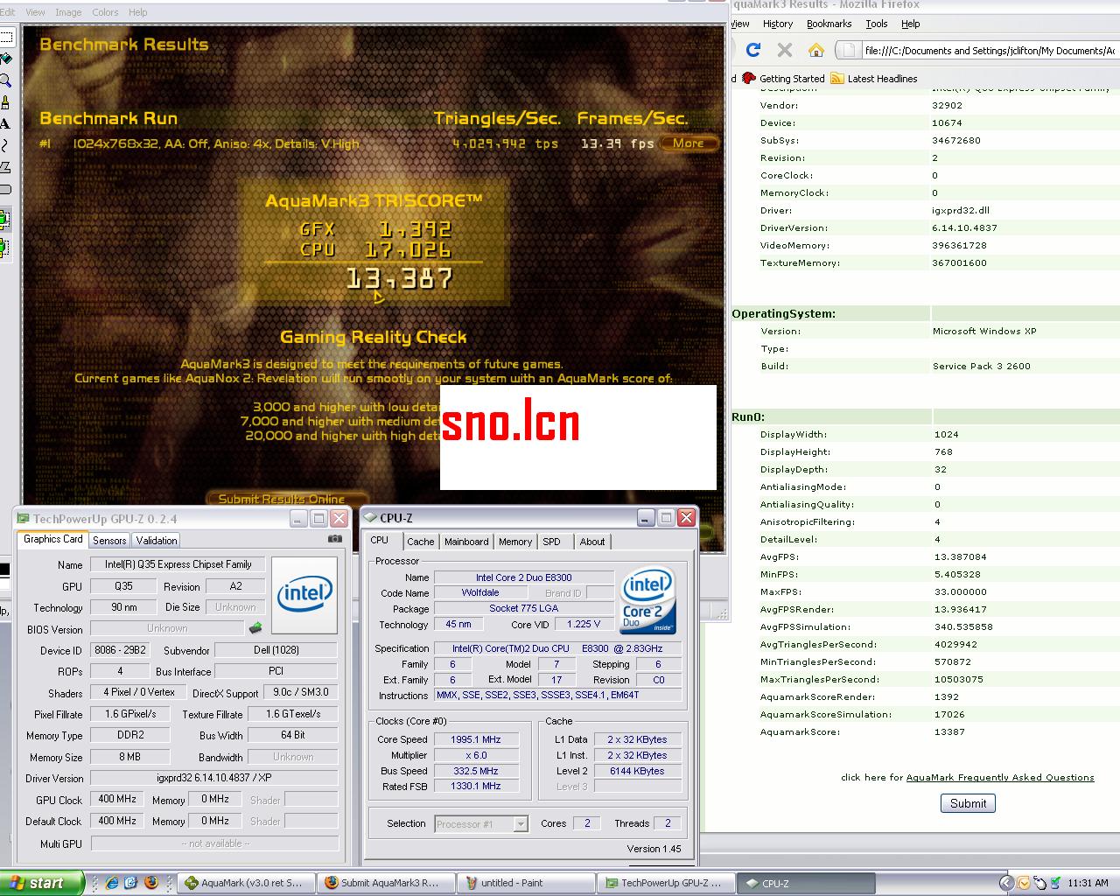Select the Brush tool in Paint
Viewport: 1120px width, 896px height.
4,103
